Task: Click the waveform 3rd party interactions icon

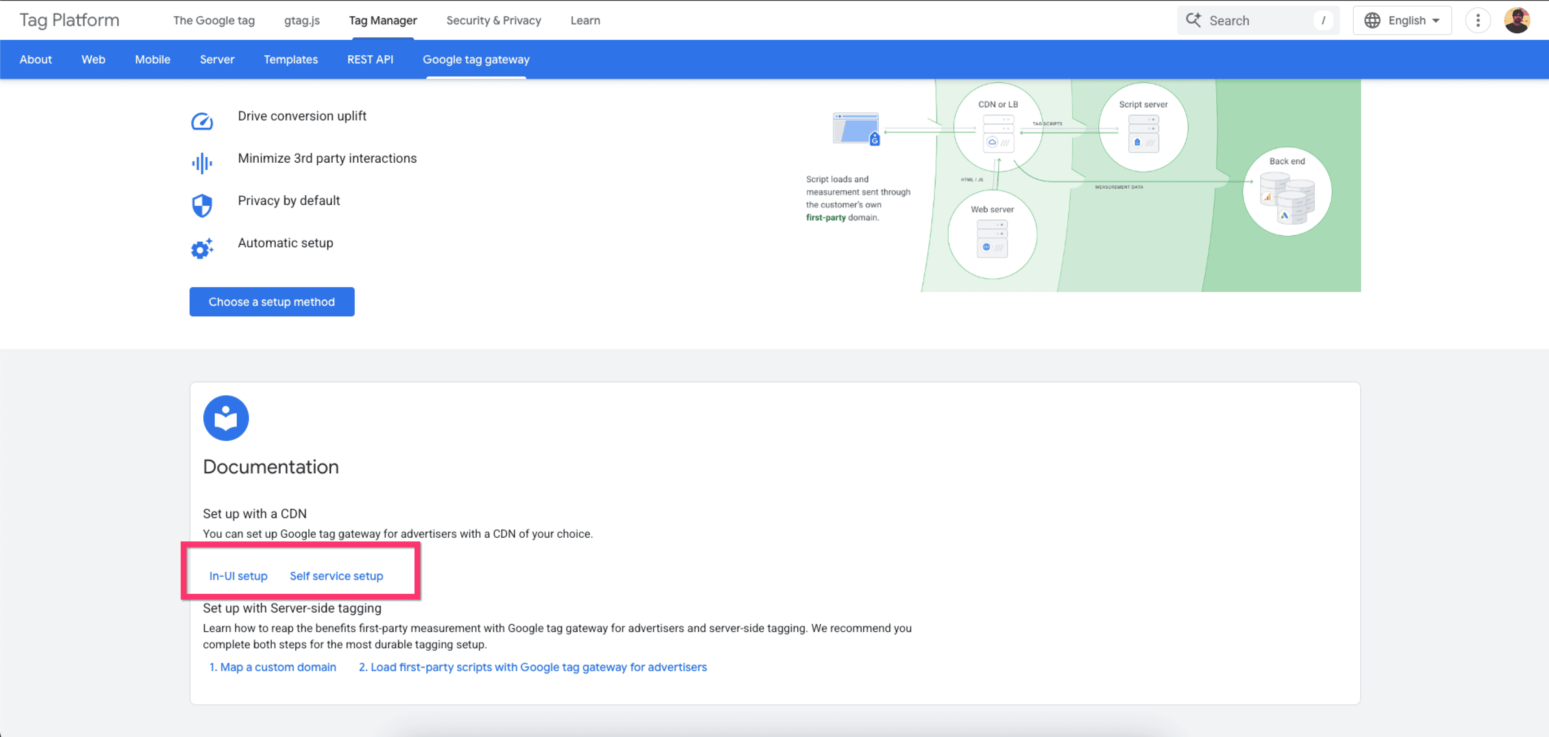Action: 202,163
